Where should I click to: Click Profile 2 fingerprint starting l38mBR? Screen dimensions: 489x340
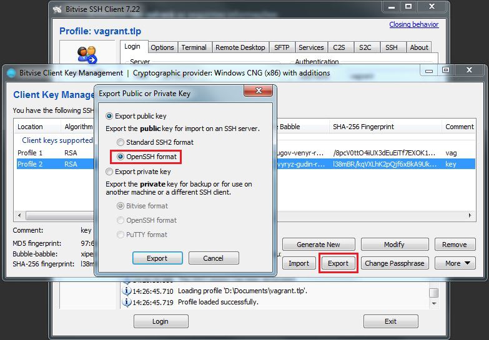(x=385, y=164)
